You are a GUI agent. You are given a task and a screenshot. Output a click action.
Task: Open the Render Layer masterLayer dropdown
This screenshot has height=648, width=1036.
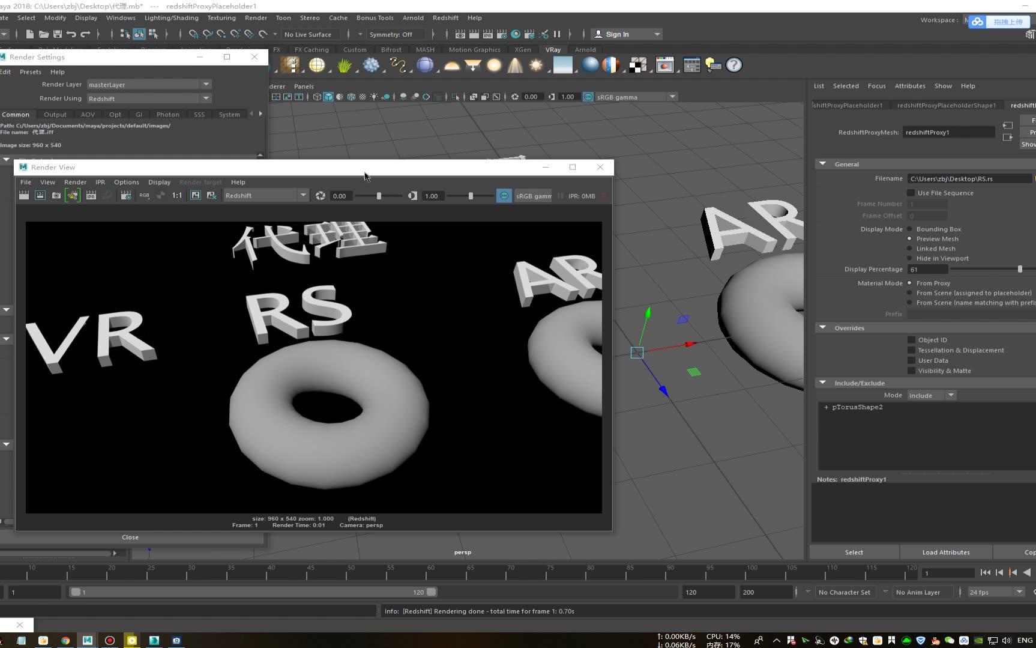tap(149, 85)
